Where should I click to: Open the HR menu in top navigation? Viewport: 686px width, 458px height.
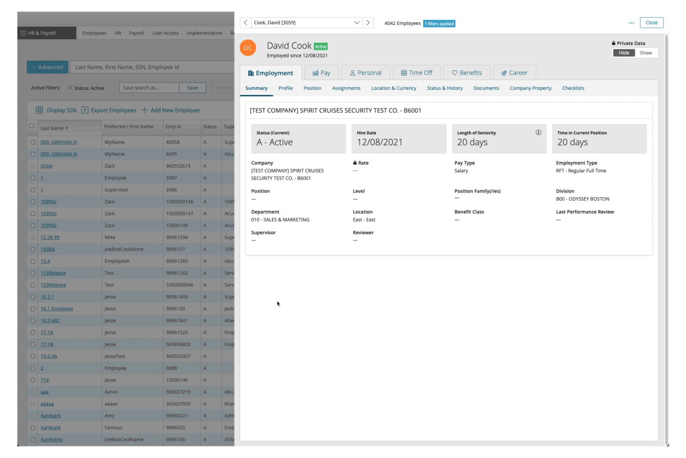pyautogui.click(x=118, y=33)
